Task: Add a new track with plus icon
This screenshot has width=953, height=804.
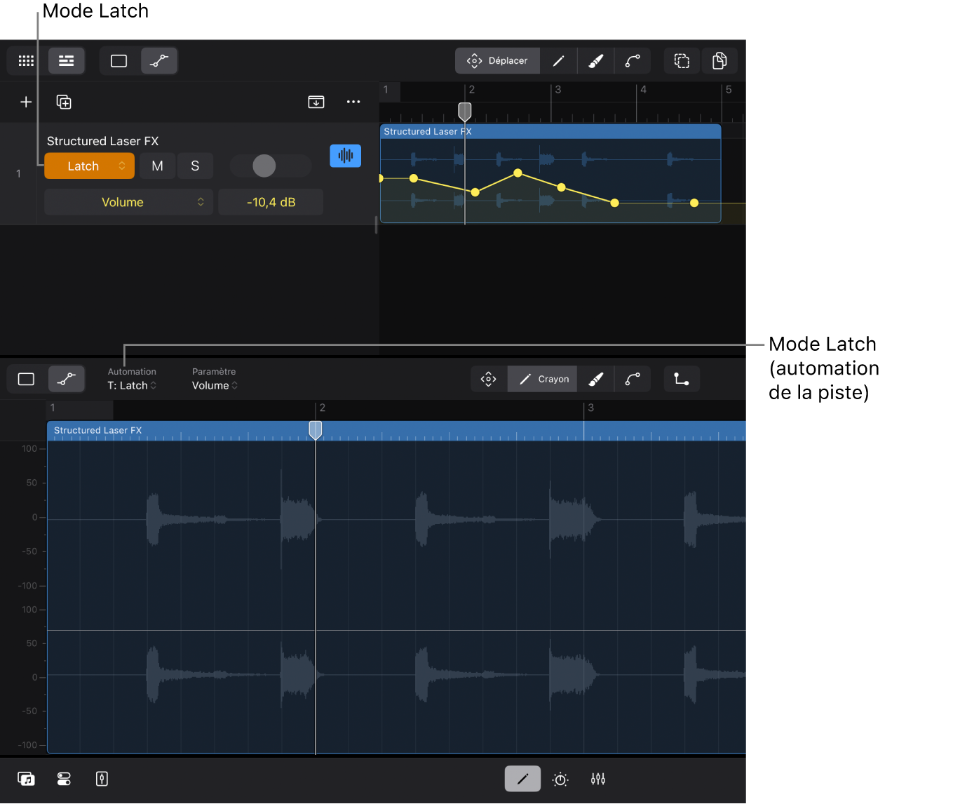Action: click(26, 102)
